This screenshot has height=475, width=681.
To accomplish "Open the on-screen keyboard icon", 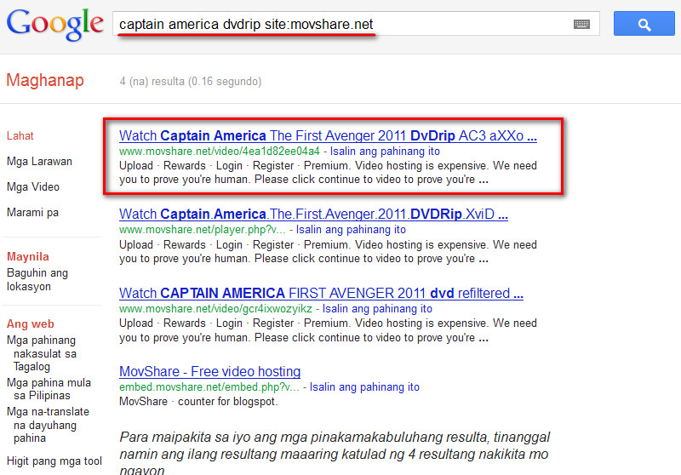I will pos(581,25).
